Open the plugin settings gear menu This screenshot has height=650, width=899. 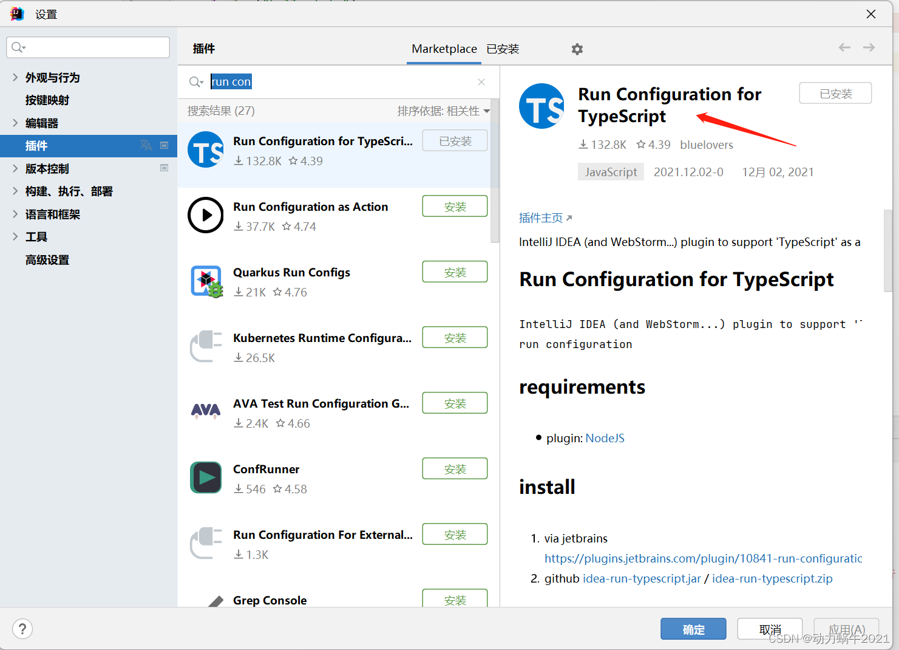click(577, 49)
